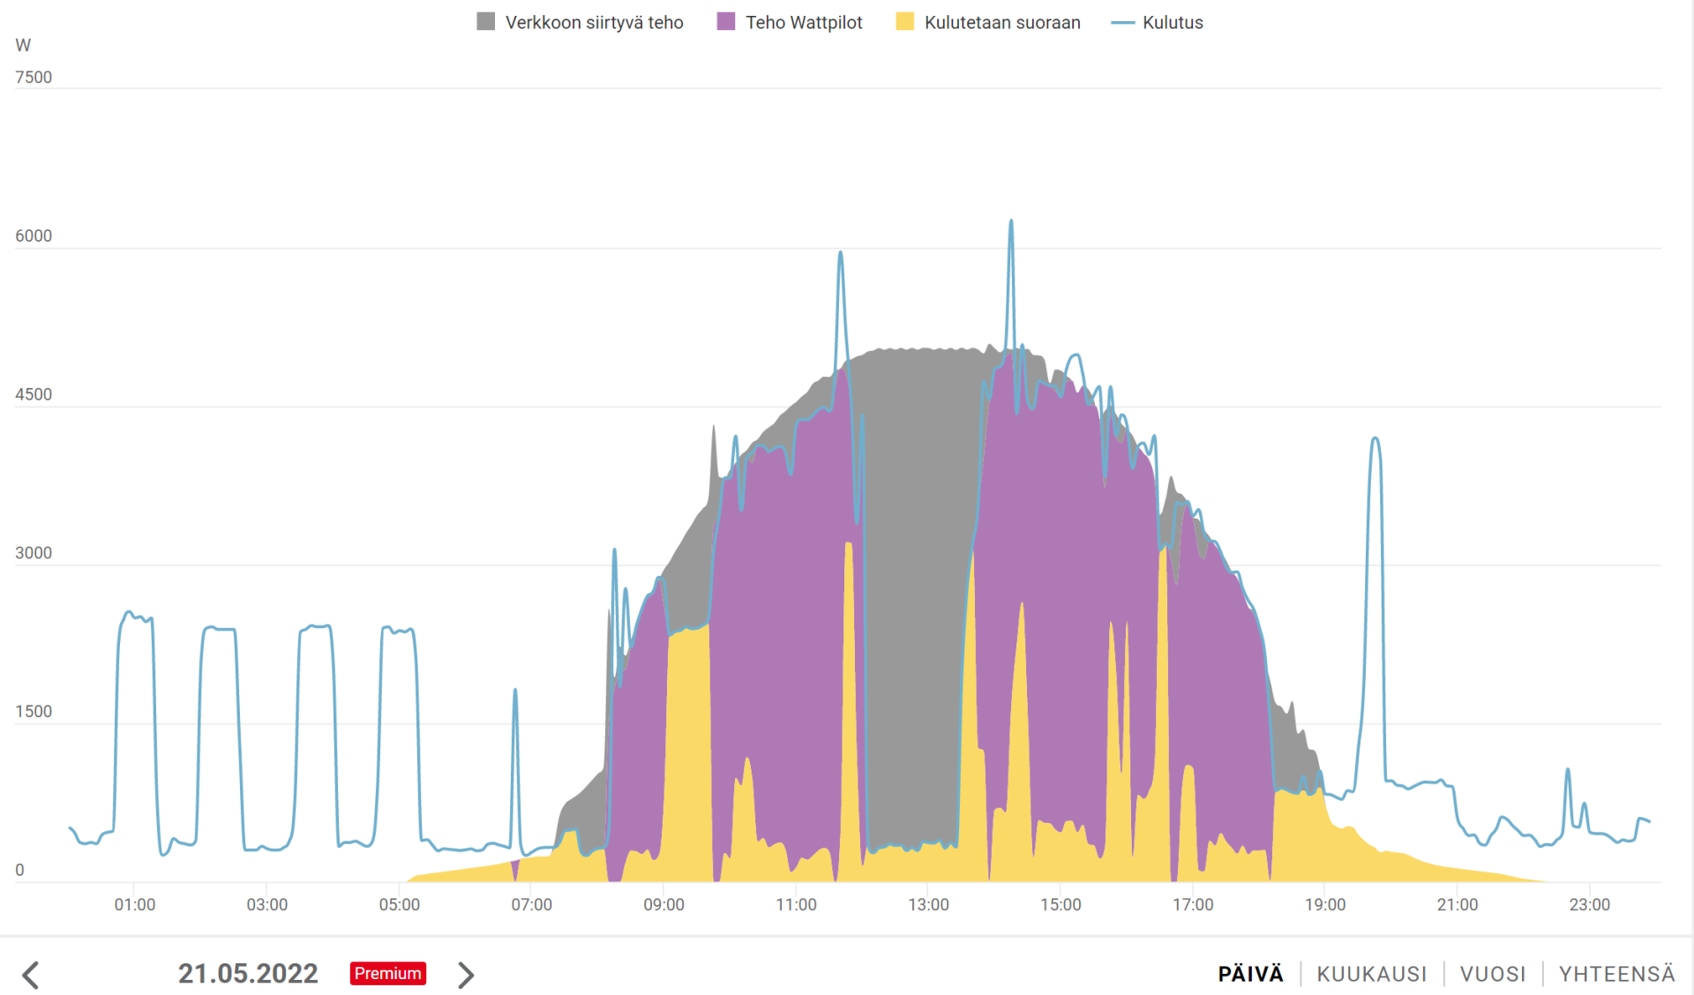Click the blue Kulutus line icon

click(1122, 22)
